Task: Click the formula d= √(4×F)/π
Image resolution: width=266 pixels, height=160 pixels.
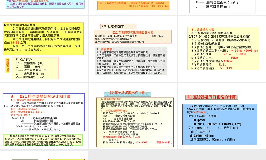Action: [201, 132]
